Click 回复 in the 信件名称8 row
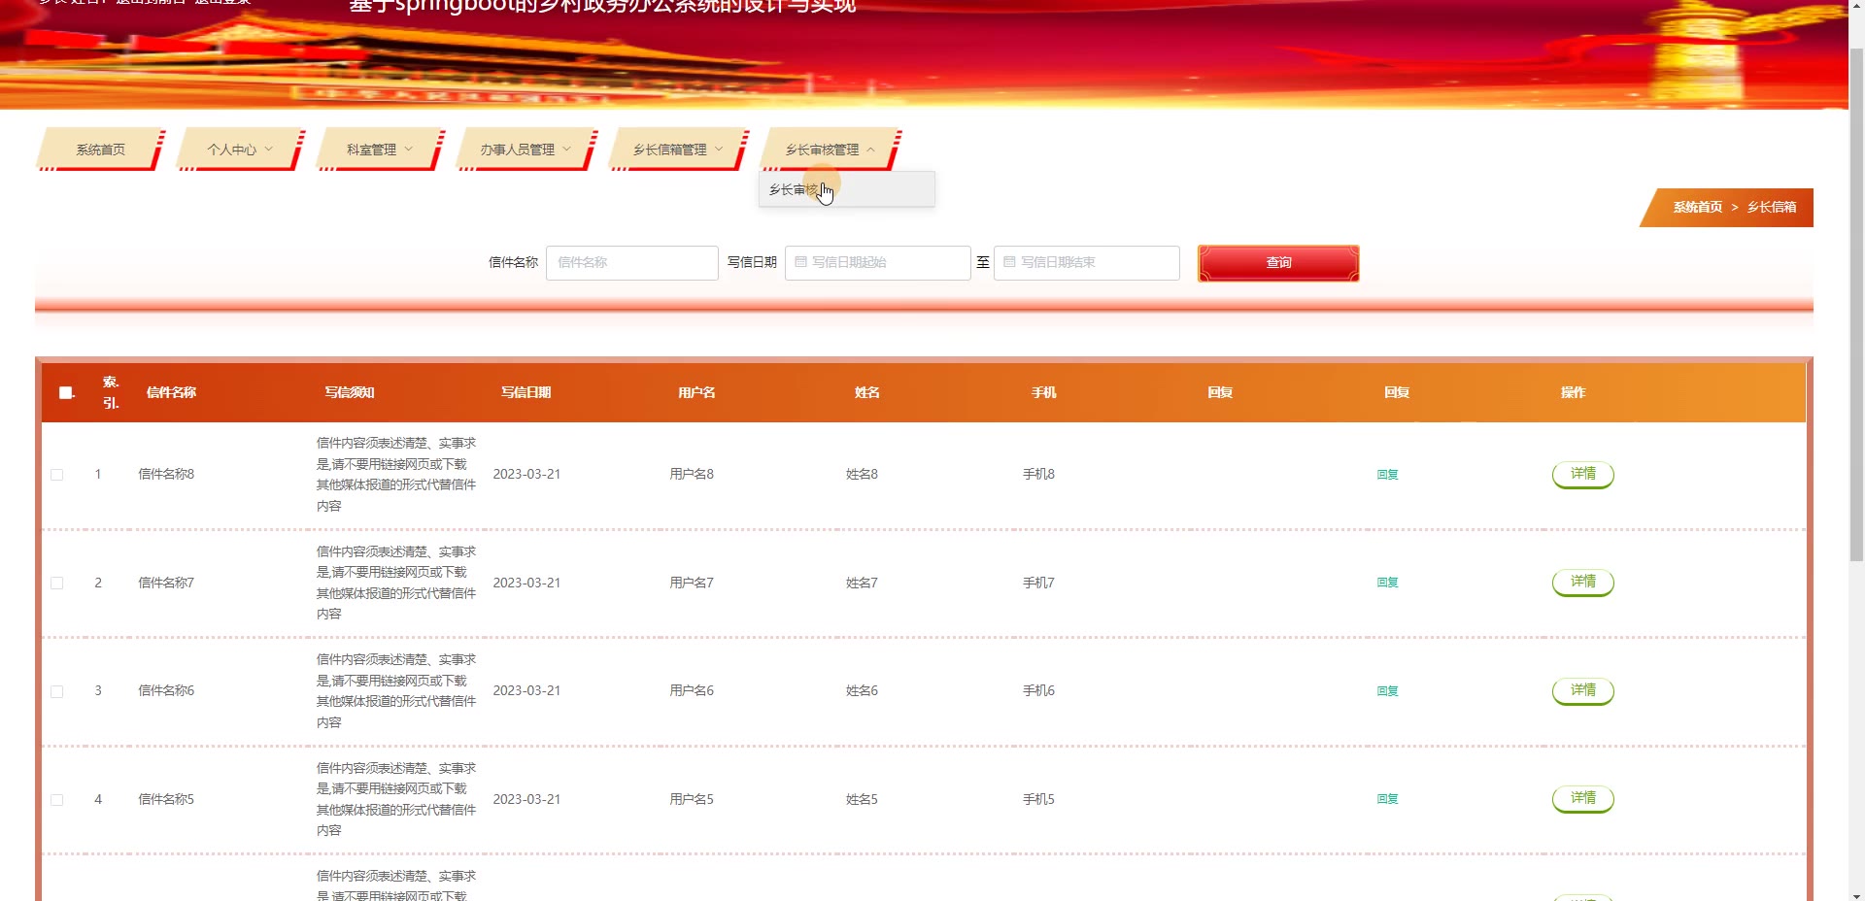 pyautogui.click(x=1387, y=475)
